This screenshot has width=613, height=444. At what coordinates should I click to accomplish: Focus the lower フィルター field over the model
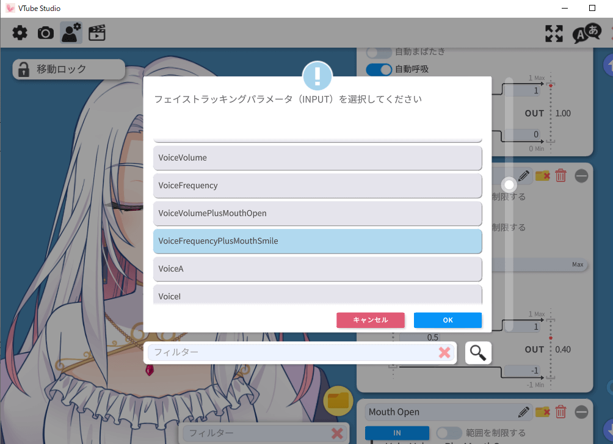point(264,433)
